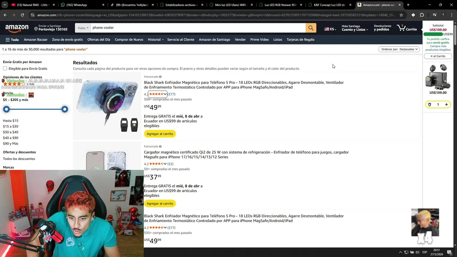Open the Todo hamburger menu
The height and width of the screenshot is (257, 457).
coord(12,40)
